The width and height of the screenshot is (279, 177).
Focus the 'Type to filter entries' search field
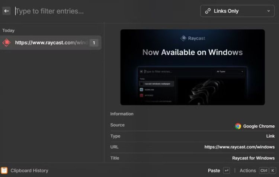104,11
